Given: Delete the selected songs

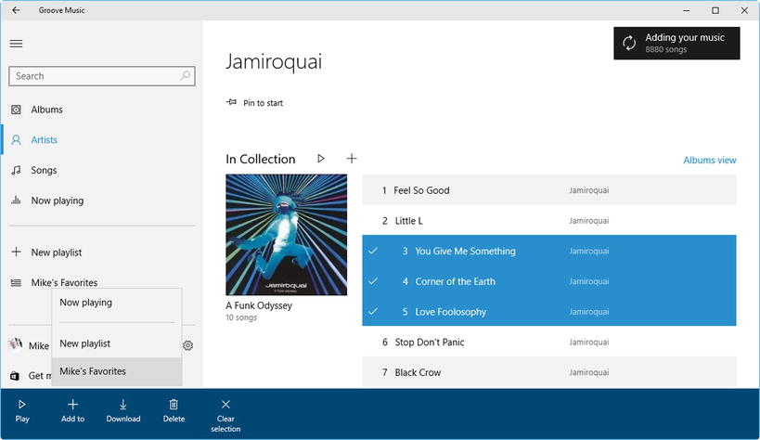Looking at the screenshot, I should click(174, 411).
